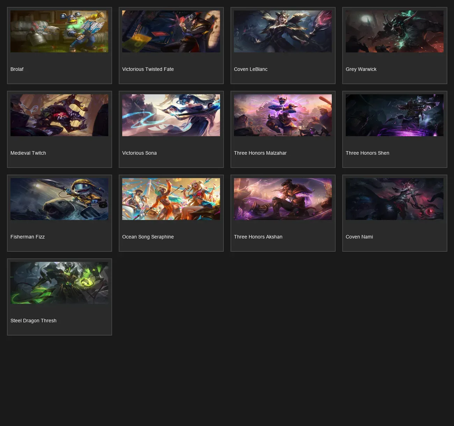Image resolution: width=454 pixels, height=426 pixels.
Task: Select the "Steel Dragon Thresh" text label
Action: coord(34,321)
